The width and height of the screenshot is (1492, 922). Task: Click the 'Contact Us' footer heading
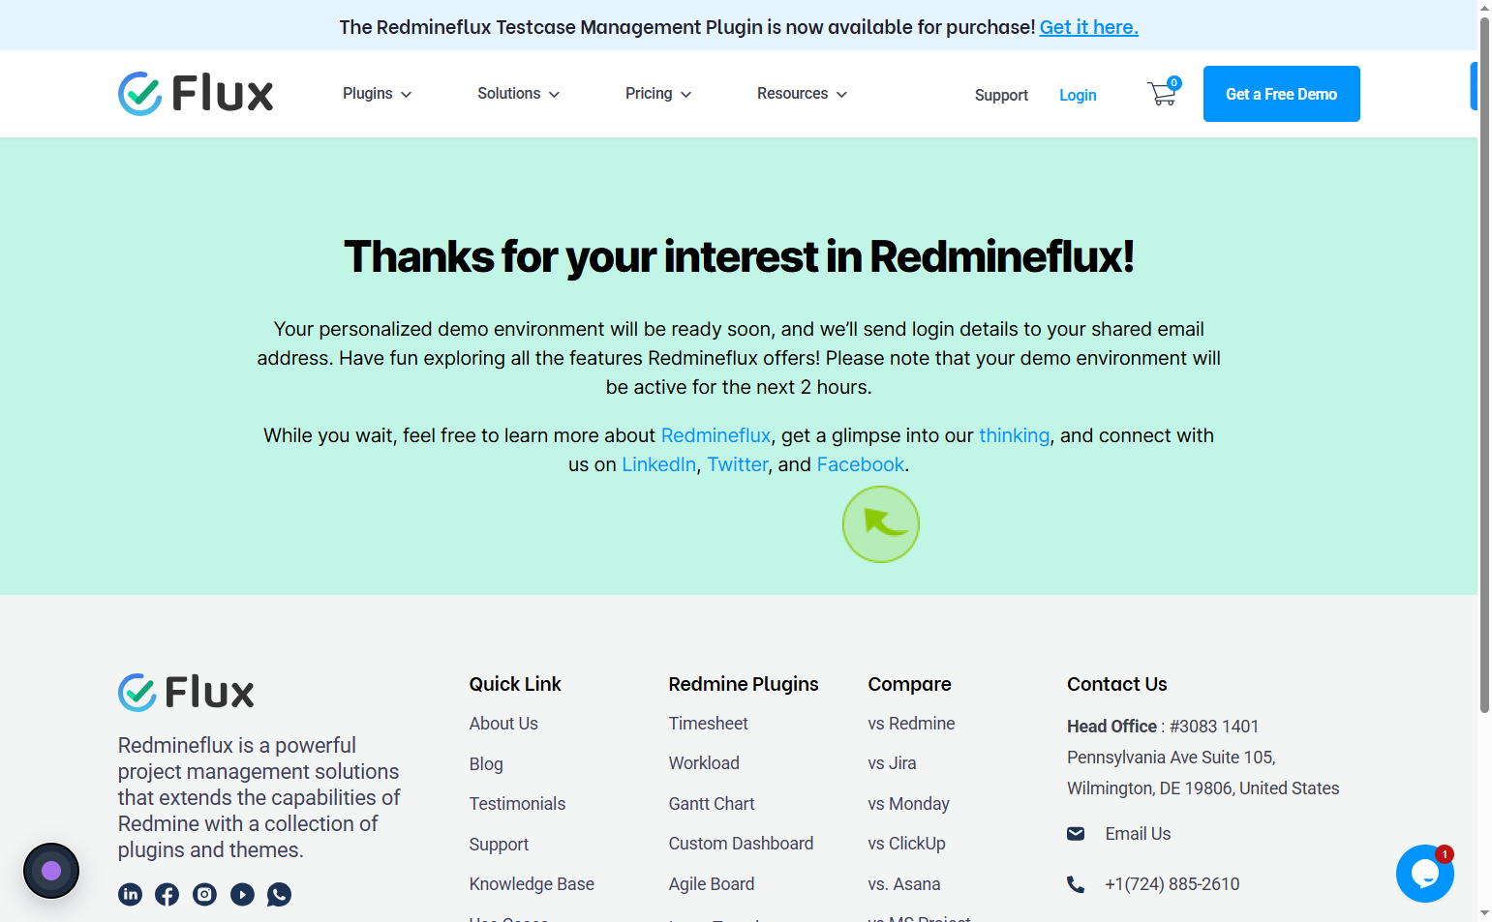(1117, 684)
